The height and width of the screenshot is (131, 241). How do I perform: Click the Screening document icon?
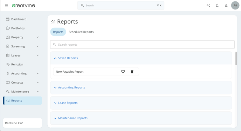coord(8,46)
